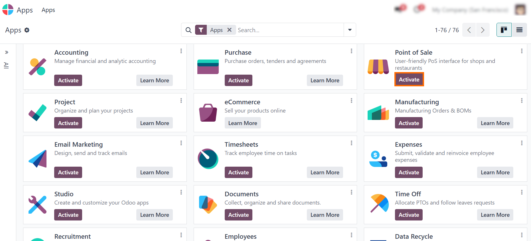Click the Accounting app icon
The image size is (531, 241).
coord(37,67)
